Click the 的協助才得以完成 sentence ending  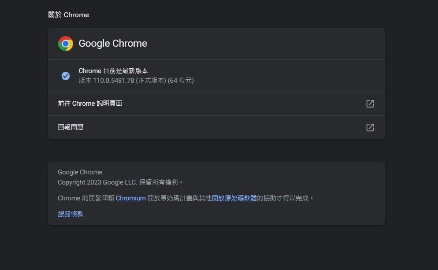[x=285, y=198]
